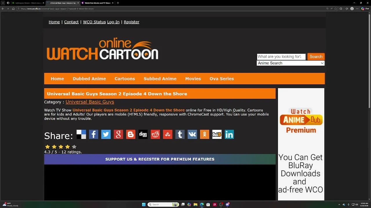
Task: Open taskbar clock and date
Action: pyautogui.click(x=364, y=205)
